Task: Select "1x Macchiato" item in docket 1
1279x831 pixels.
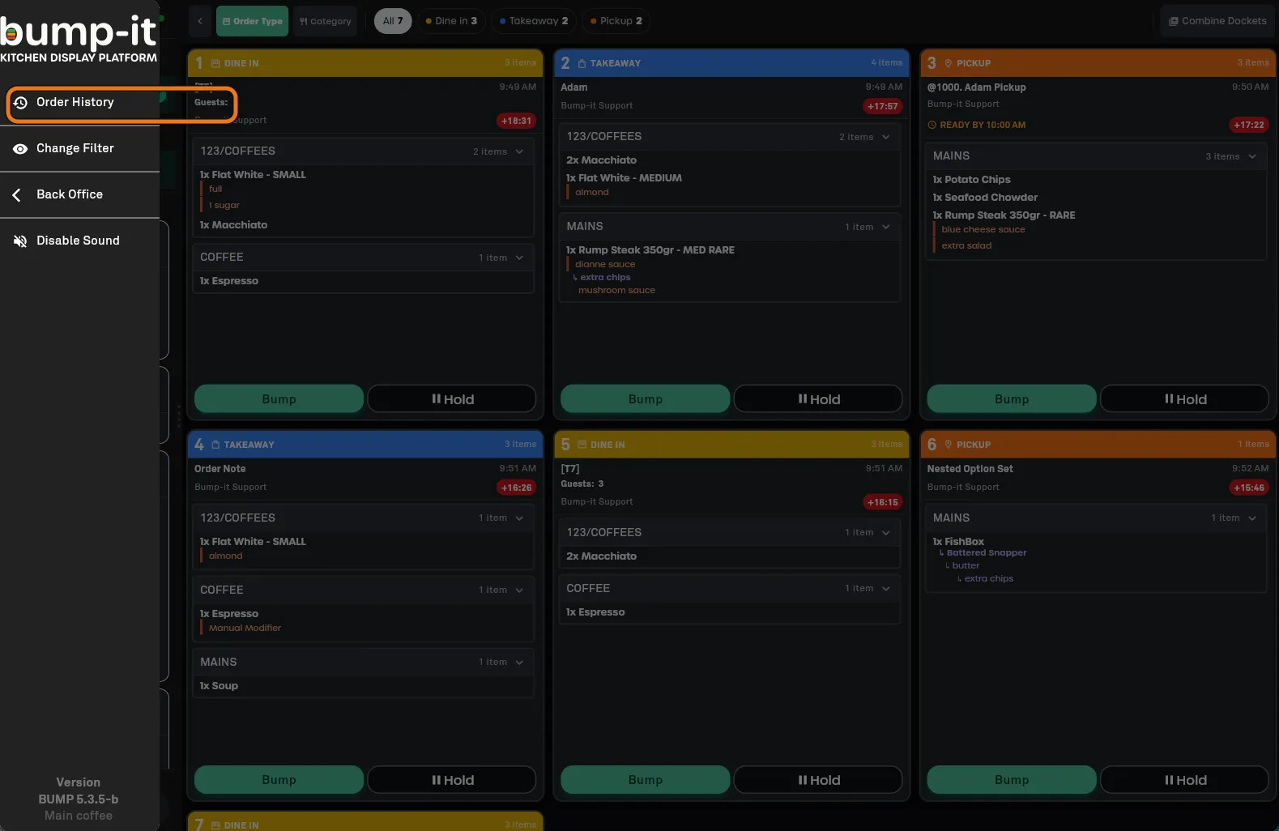Action: tap(233, 225)
